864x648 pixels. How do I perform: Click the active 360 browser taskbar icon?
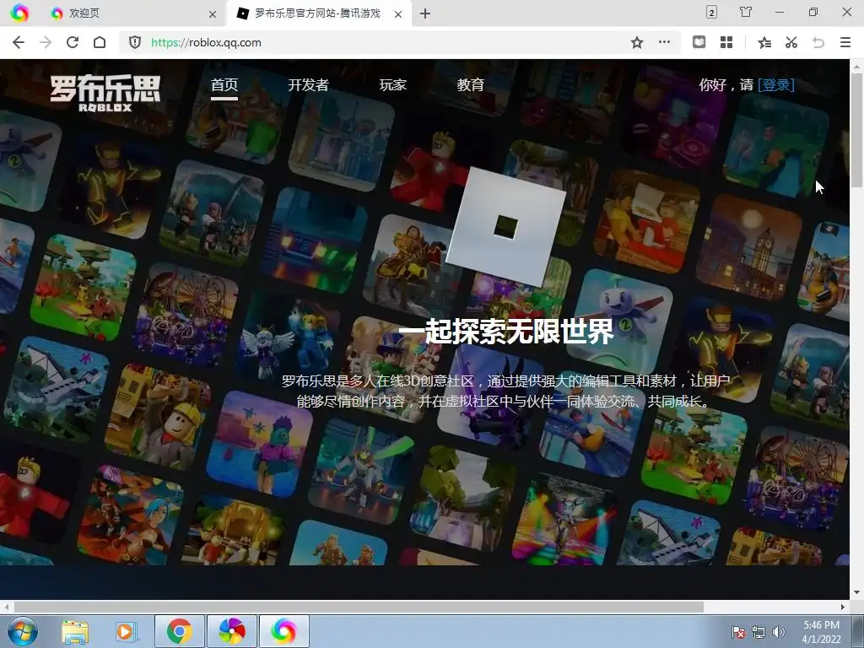283,631
